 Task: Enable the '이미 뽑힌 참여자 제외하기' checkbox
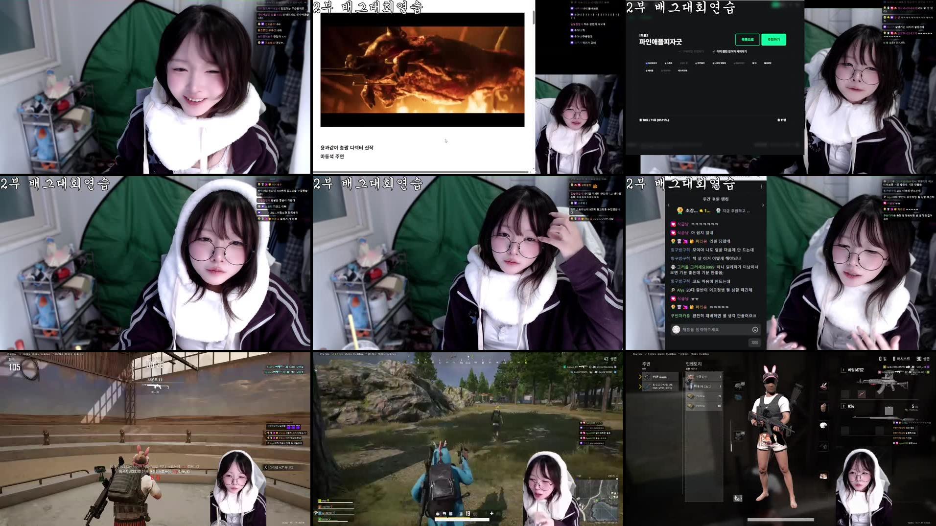713,51
